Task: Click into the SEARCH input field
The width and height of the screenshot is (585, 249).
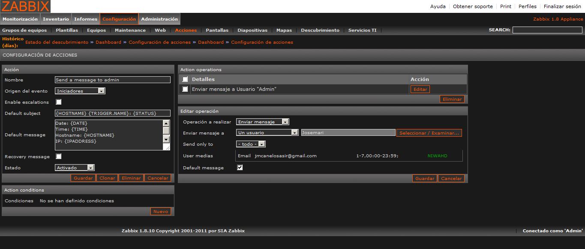Action: tap(547, 30)
